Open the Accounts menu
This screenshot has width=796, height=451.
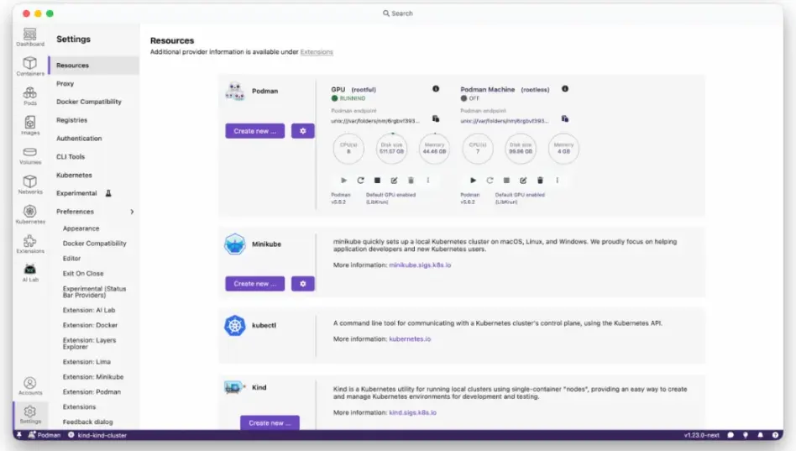pyautogui.click(x=30, y=386)
